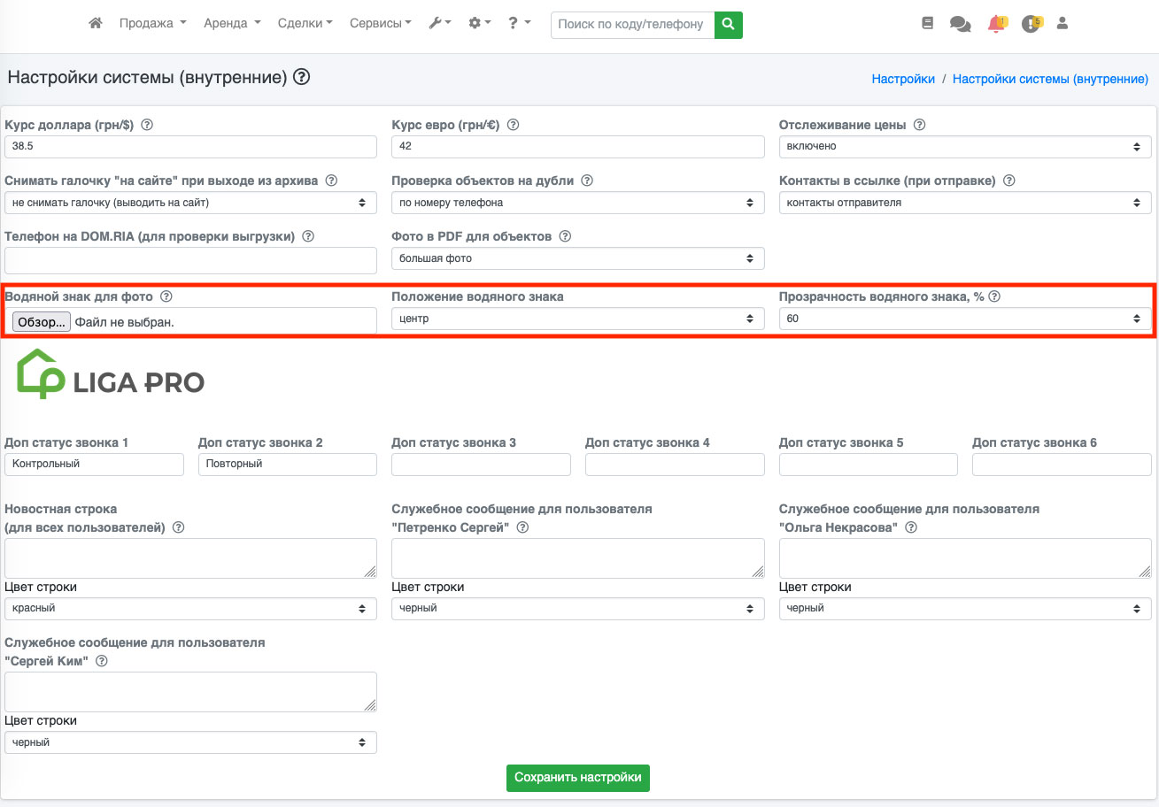Click the Сохранить настройки button
The image size is (1159, 807).
578,778
